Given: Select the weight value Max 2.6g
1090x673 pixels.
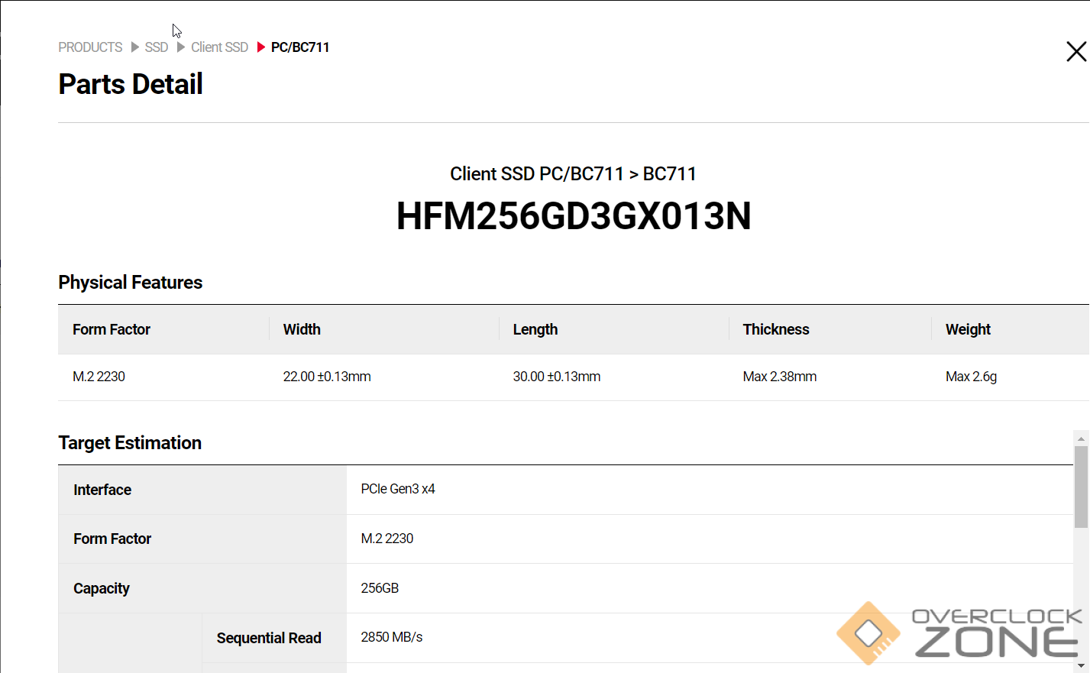Looking at the screenshot, I should point(971,377).
